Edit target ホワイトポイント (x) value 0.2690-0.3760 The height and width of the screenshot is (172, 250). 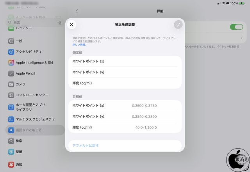[x=144, y=106]
